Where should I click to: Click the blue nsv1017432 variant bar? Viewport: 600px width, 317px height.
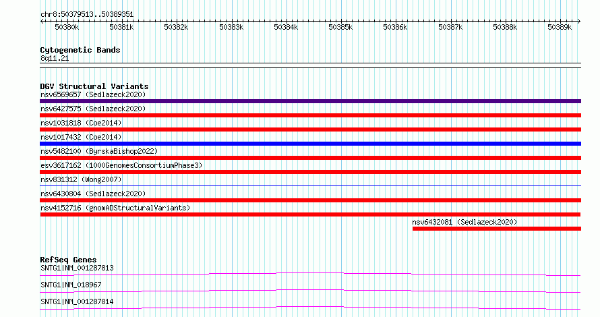pos(310,144)
